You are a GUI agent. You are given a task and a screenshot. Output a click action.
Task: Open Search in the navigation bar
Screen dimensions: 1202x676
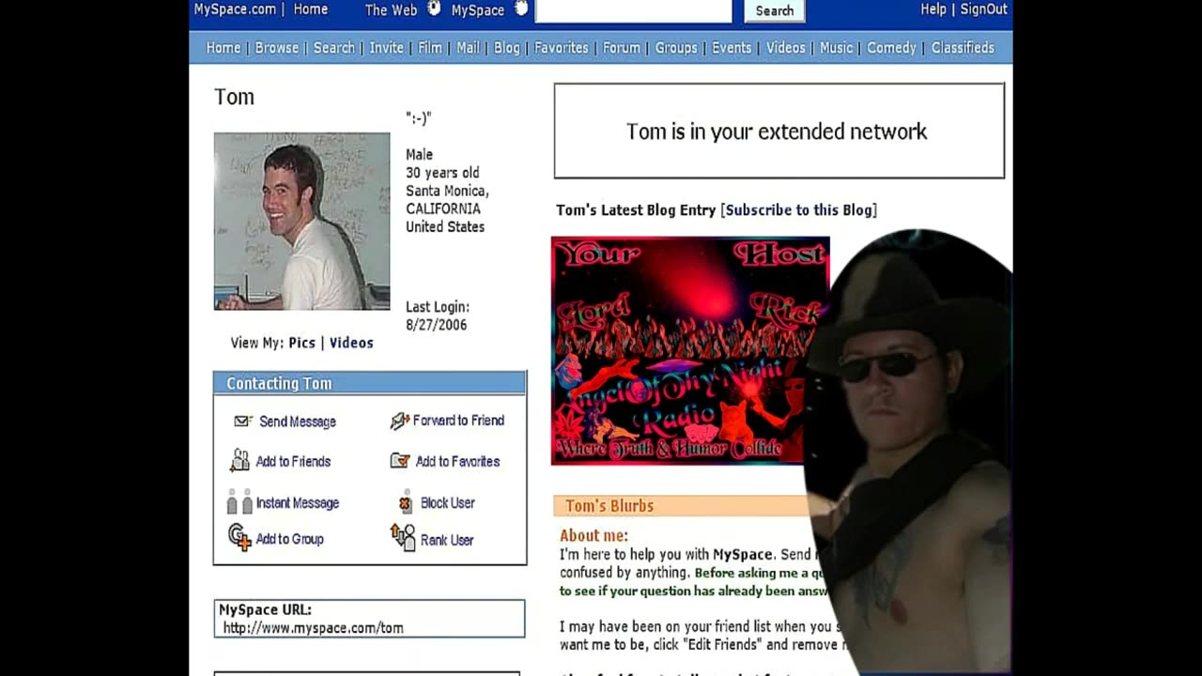pyautogui.click(x=334, y=48)
